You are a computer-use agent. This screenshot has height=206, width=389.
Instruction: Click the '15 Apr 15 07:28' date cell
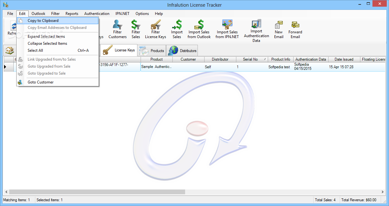(344, 67)
